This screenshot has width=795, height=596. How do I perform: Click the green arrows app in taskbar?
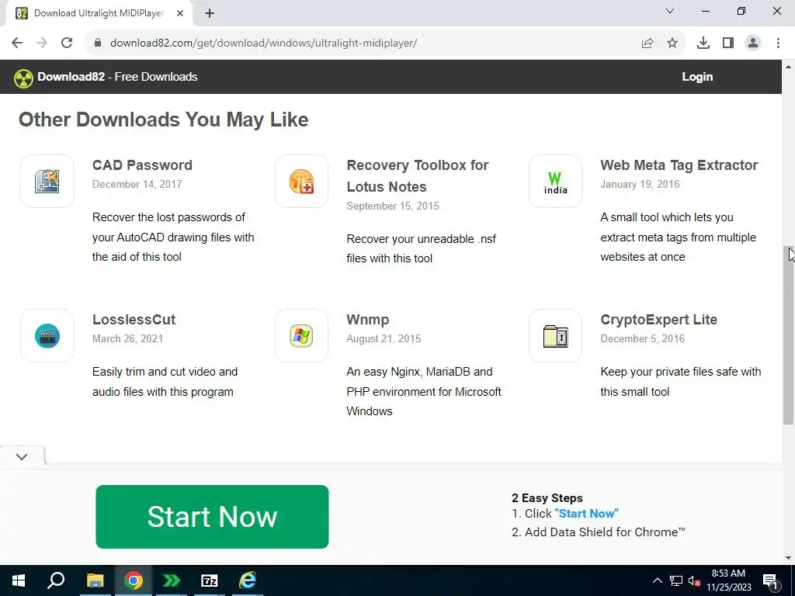pos(171,580)
